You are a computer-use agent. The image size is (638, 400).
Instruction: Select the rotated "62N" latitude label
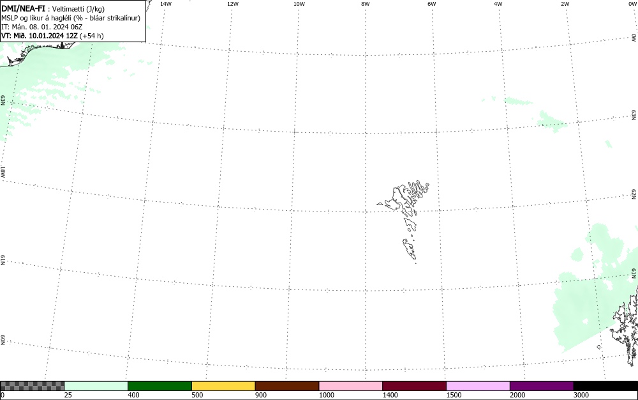(x=634, y=194)
